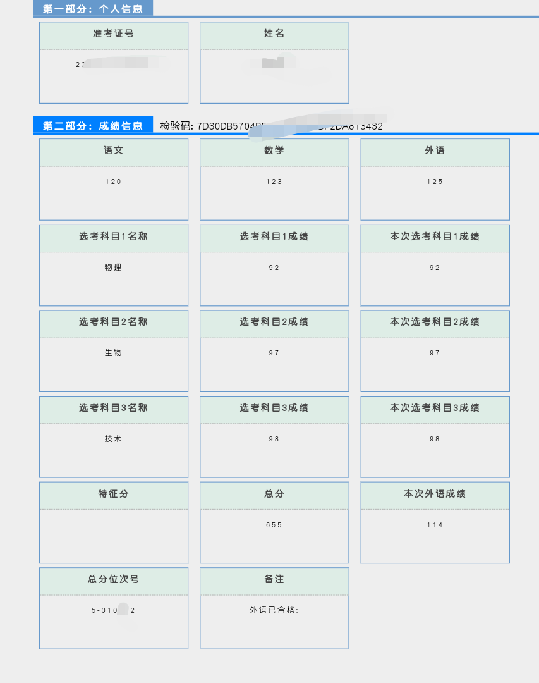
Task: Click the 本次选考科目1成绩 header
Action: click(x=435, y=237)
